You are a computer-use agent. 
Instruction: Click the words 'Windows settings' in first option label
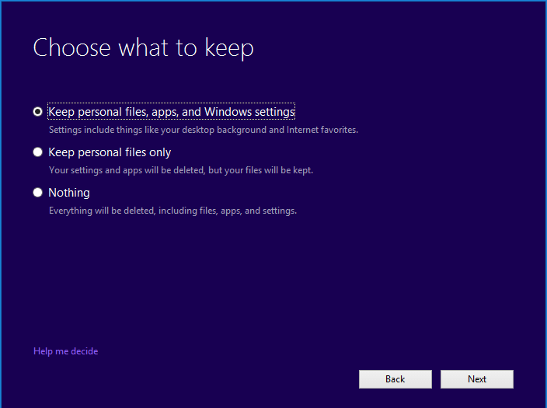coord(253,112)
